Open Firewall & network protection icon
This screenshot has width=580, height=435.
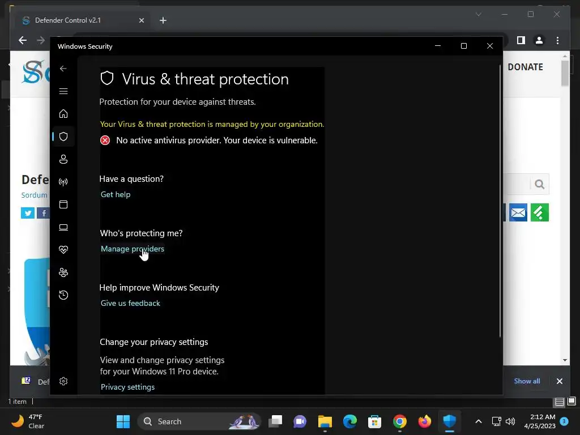[63, 182]
